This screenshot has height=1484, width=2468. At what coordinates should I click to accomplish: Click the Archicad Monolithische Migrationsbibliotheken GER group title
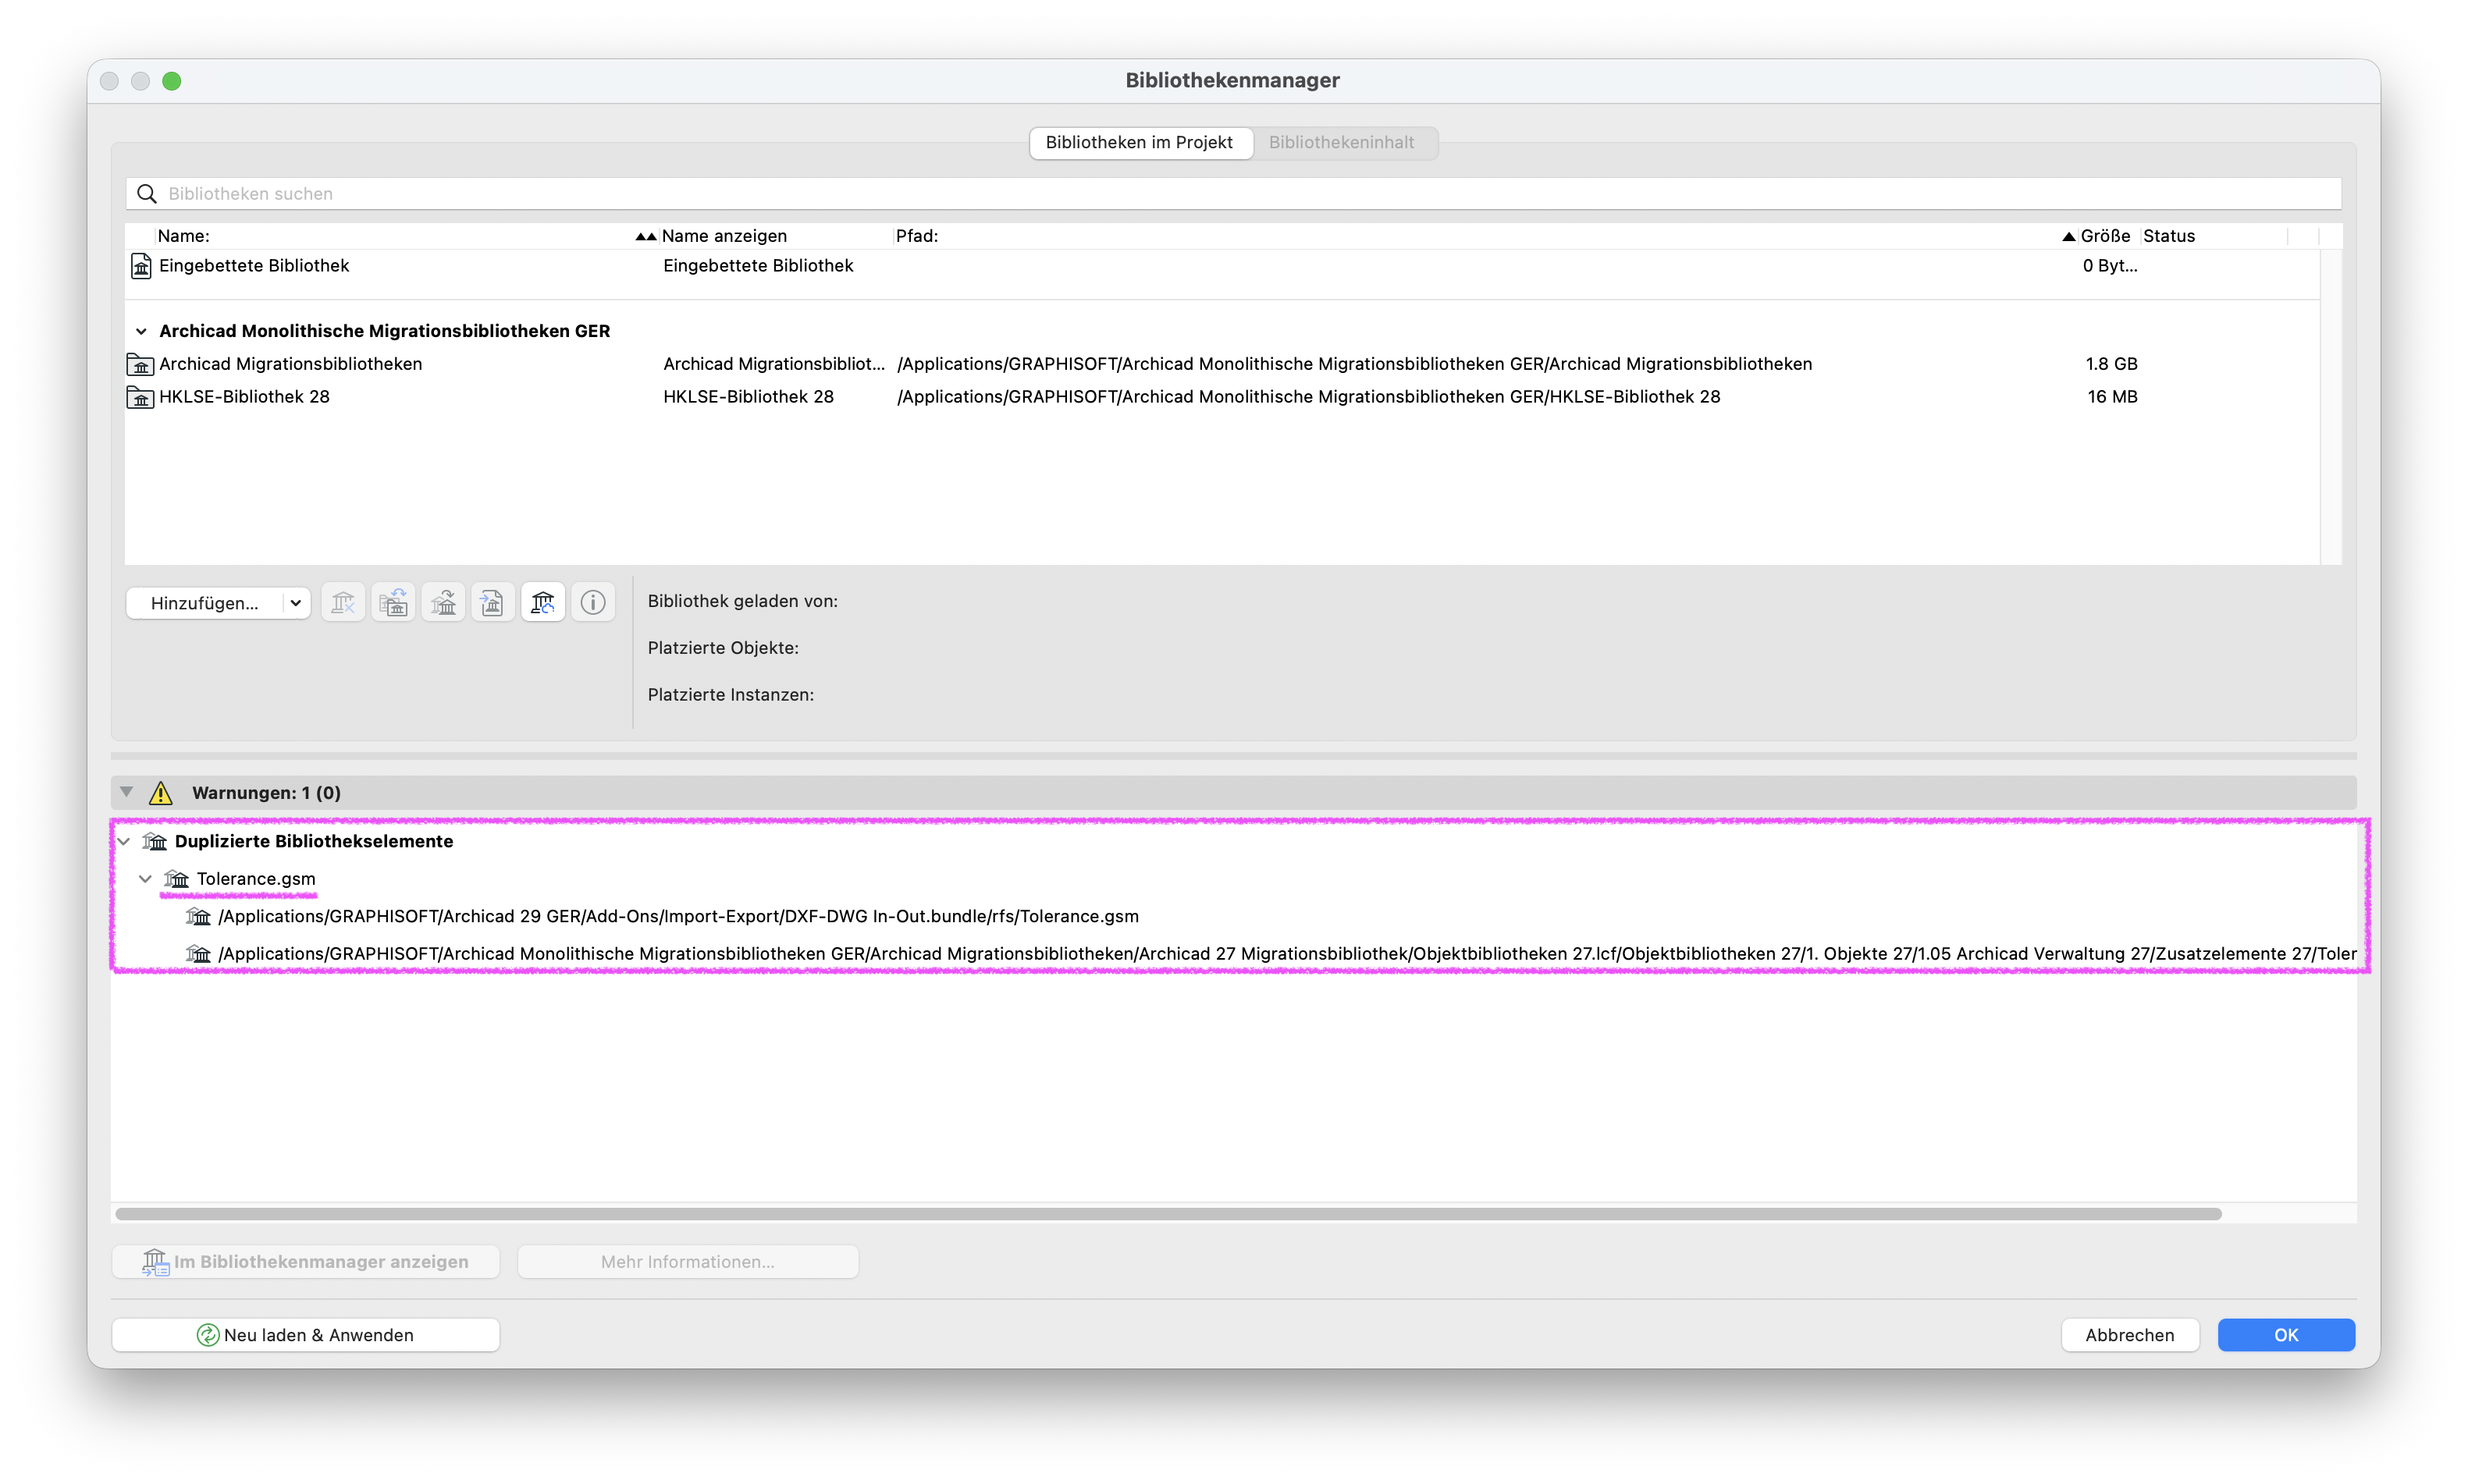tap(384, 331)
